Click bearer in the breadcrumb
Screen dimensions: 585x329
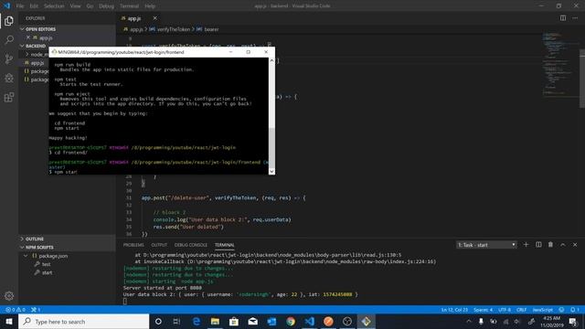pyautogui.click(x=211, y=29)
